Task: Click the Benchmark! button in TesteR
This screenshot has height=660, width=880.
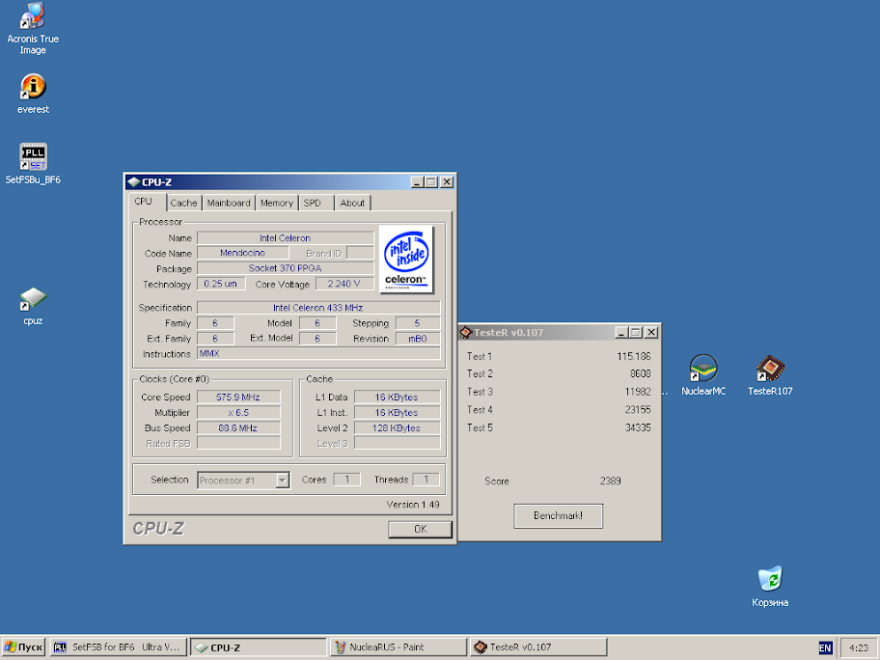Action: point(558,515)
